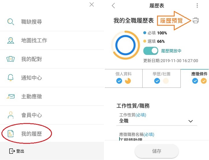Expand the 工作性質 dropdown showing 全職
The height and width of the screenshot is (160, 209).
190,121
